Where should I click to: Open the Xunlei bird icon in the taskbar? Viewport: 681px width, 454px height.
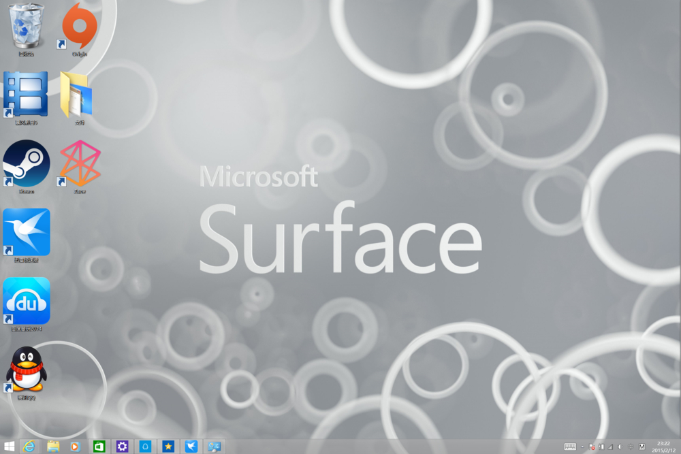pos(191,447)
